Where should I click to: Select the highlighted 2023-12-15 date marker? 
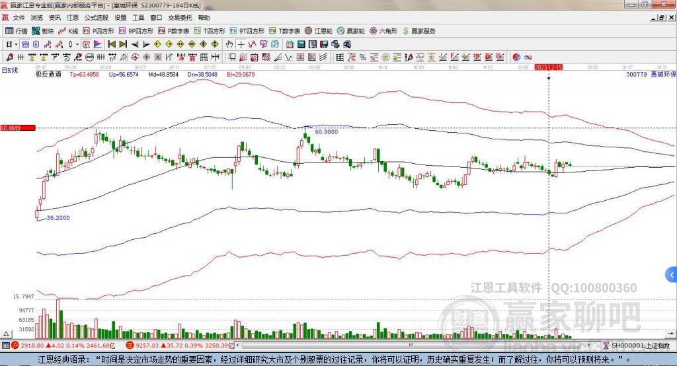(548, 67)
